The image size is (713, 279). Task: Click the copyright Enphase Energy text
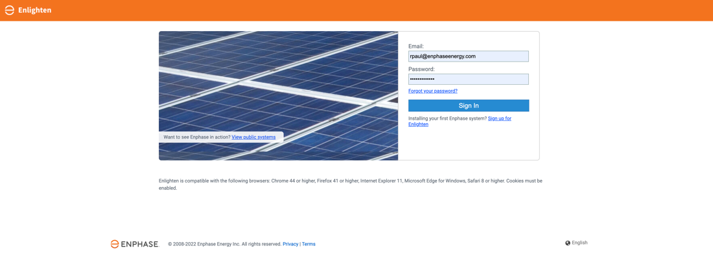click(x=224, y=244)
